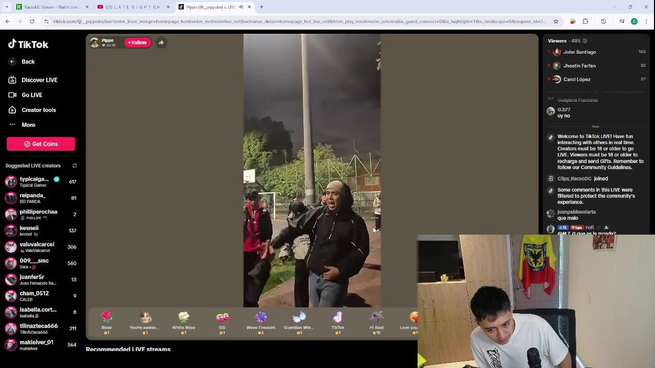Open browser history clock icon
This screenshot has width=655, height=368.
pyautogui.click(x=603, y=21)
